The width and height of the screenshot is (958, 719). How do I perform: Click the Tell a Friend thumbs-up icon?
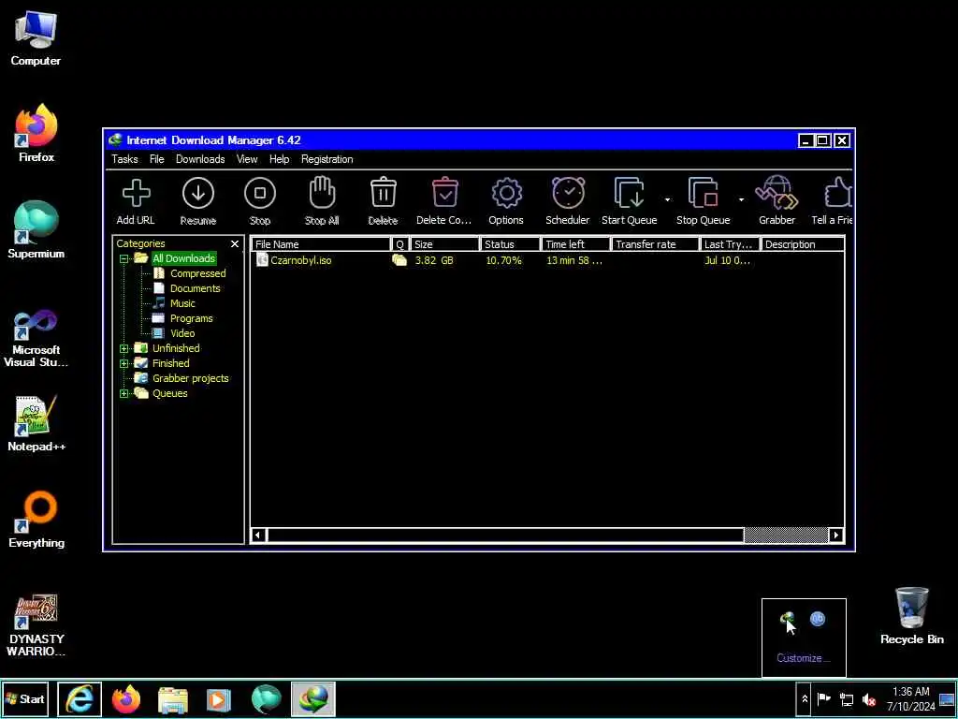click(834, 201)
